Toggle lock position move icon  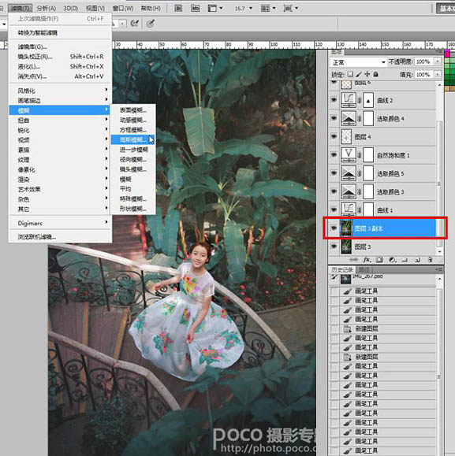367,75
